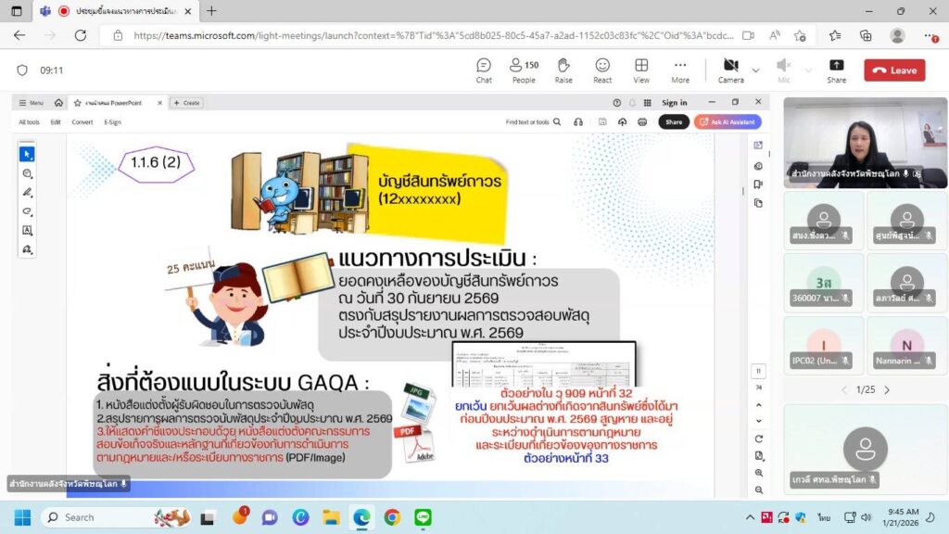The image size is (949, 534).
Task: Refresh the browser page
Action: tap(80, 35)
